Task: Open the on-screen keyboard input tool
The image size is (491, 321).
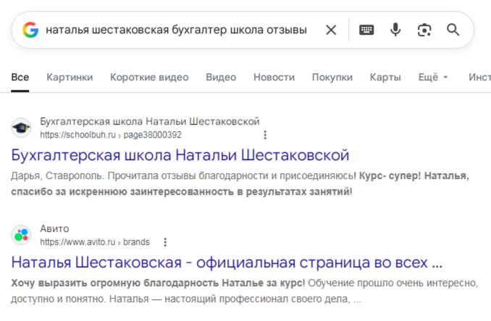Action: [366, 30]
